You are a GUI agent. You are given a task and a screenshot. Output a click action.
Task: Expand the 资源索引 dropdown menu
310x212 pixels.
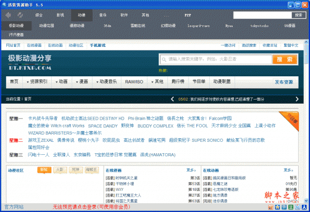pyautogui.click(x=37, y=81)
